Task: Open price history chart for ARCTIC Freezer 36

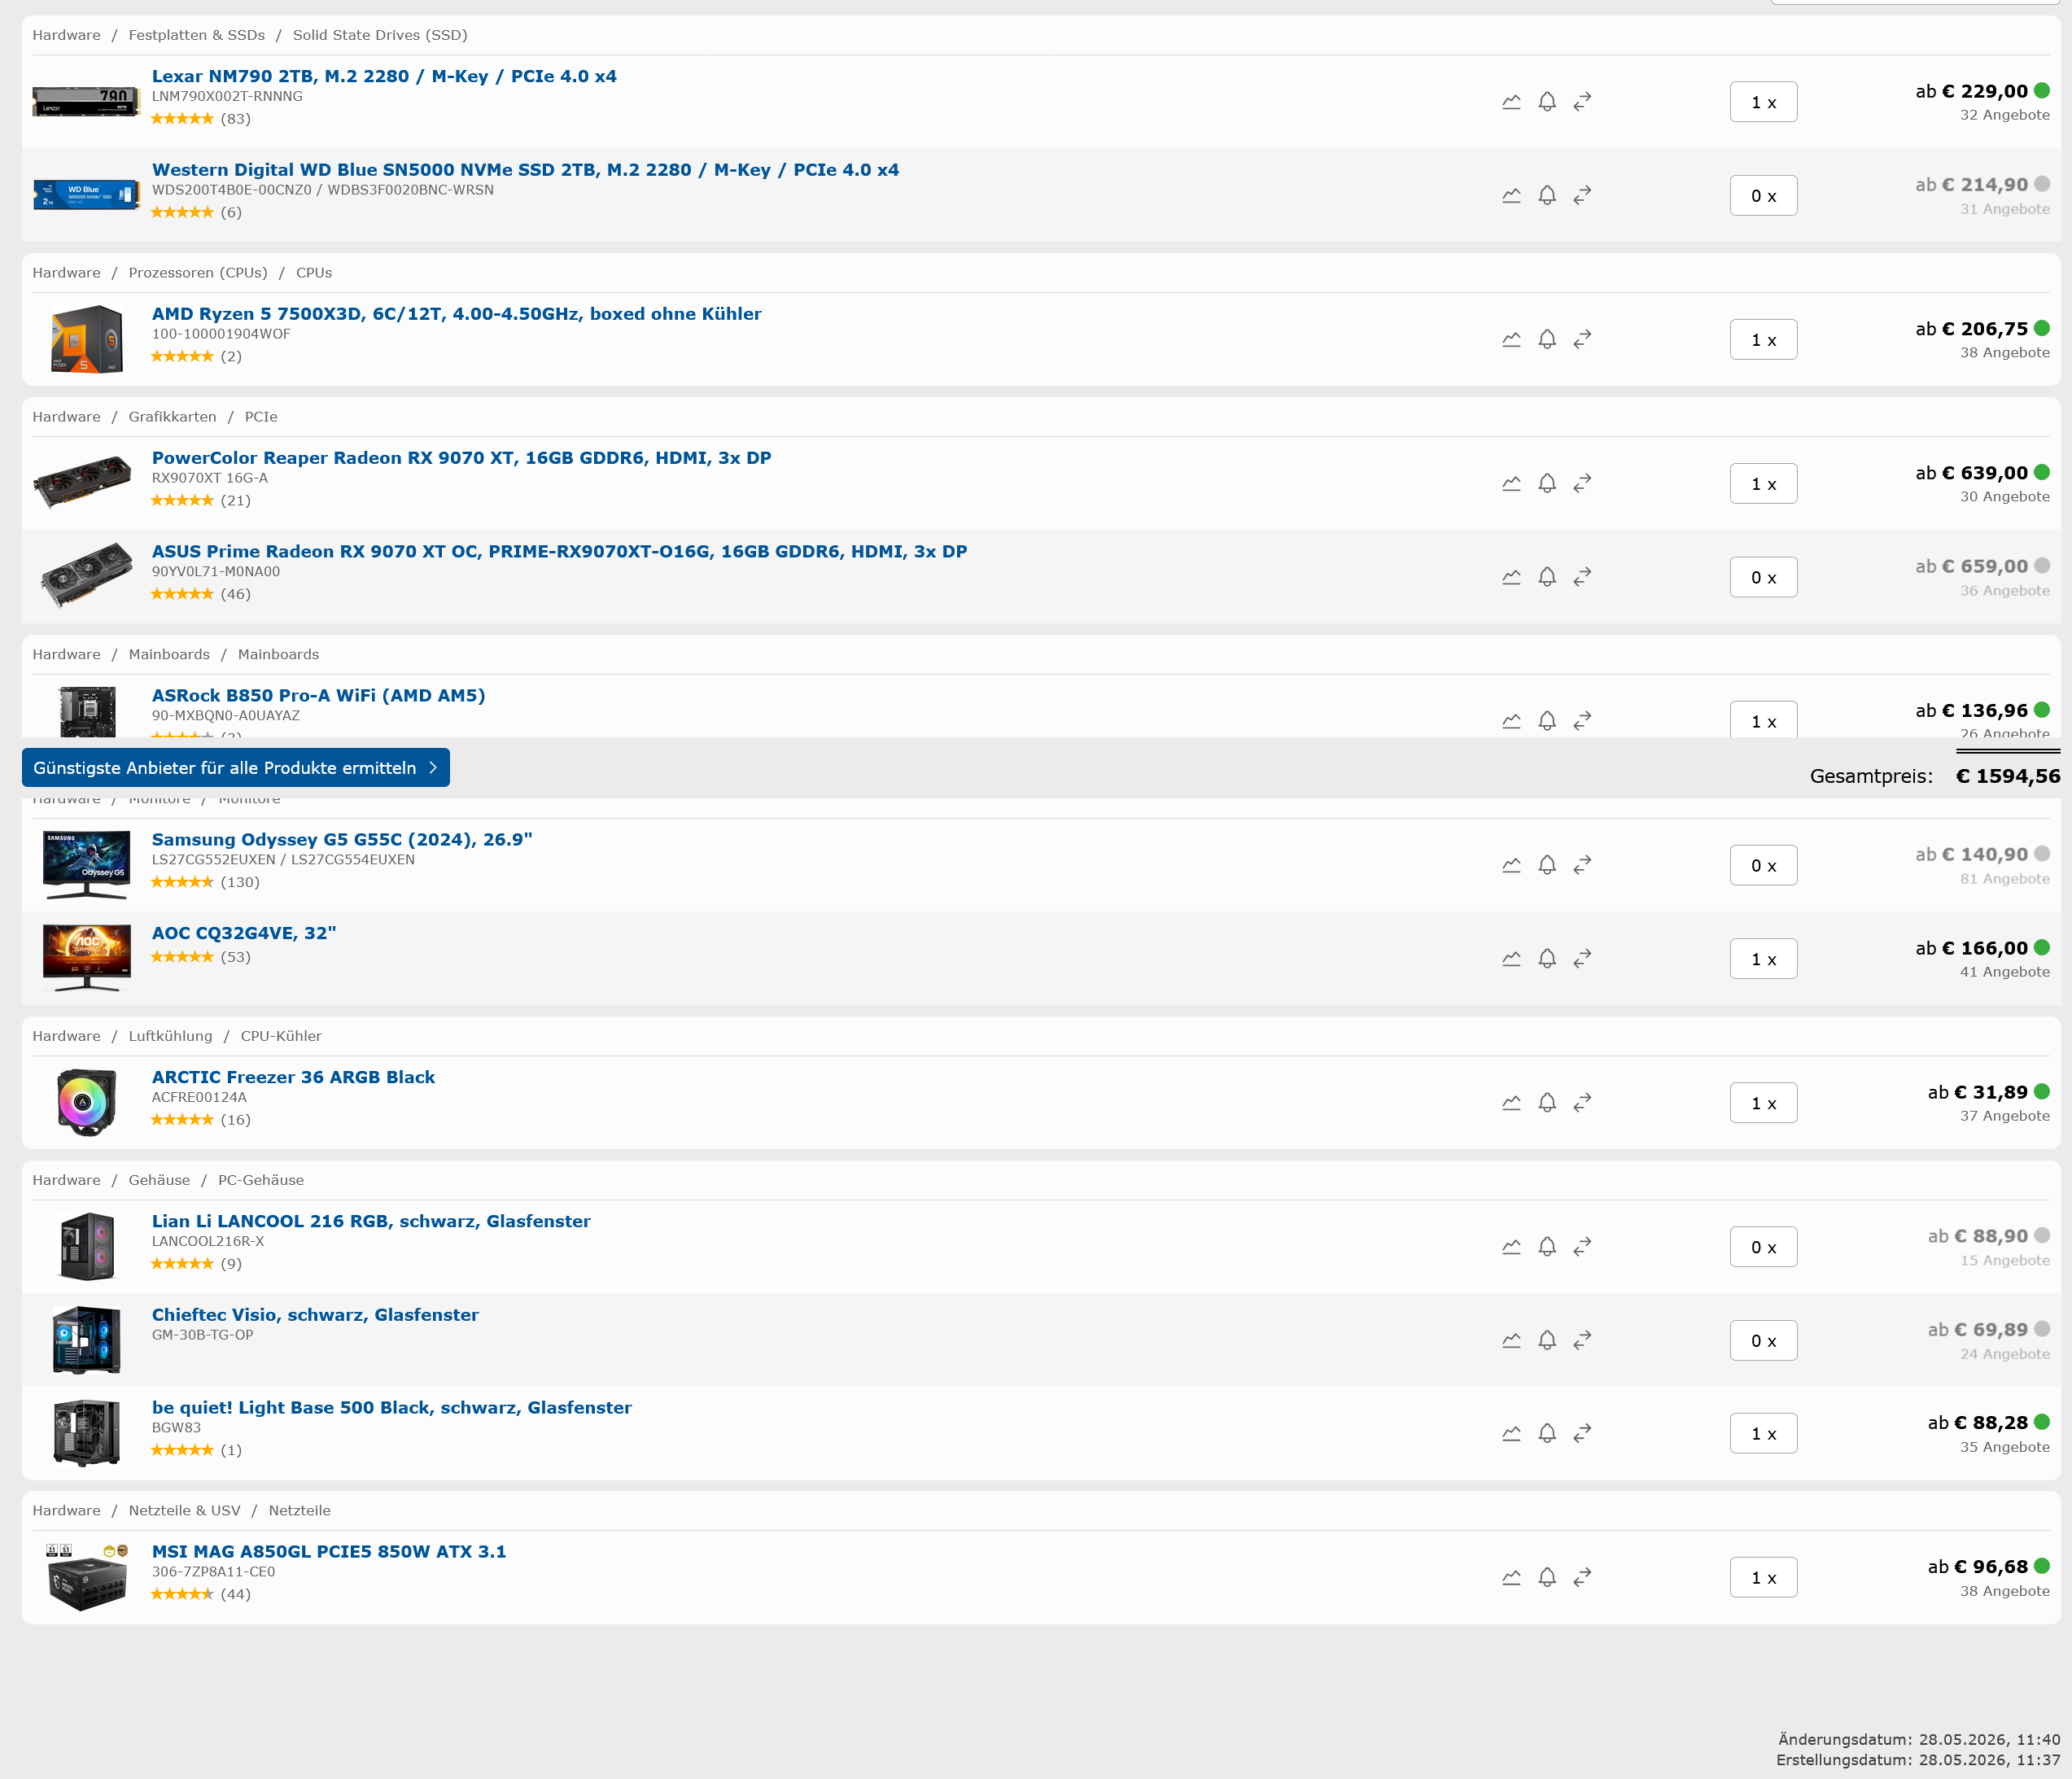Action: (1511, 1103)
